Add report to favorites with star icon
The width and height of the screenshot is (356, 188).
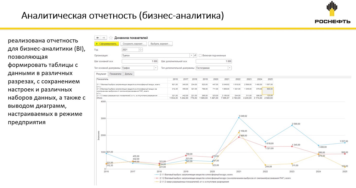111,38
